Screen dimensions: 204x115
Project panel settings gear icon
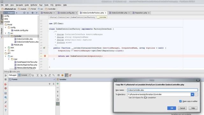33,13
